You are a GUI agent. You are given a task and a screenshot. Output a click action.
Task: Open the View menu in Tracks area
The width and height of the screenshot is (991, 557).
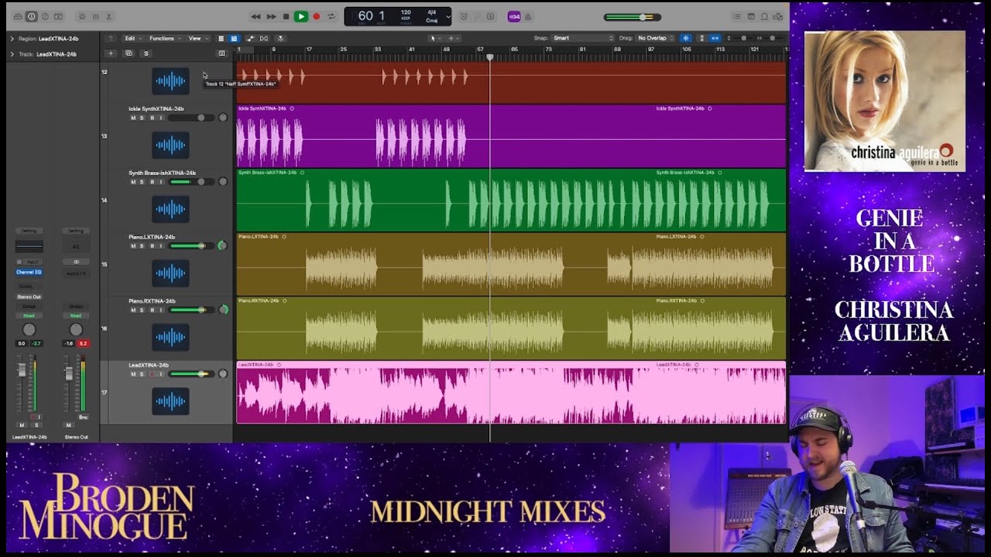(197, 38)
